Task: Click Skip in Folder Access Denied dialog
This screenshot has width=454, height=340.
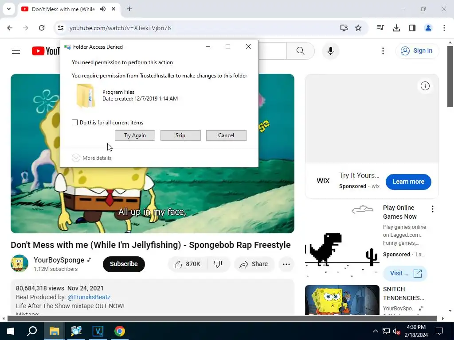Action: pos(180,135)
